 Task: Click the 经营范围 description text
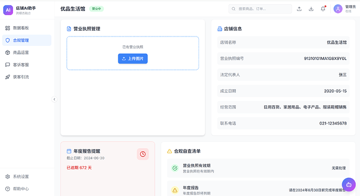[x=305, y=107]
